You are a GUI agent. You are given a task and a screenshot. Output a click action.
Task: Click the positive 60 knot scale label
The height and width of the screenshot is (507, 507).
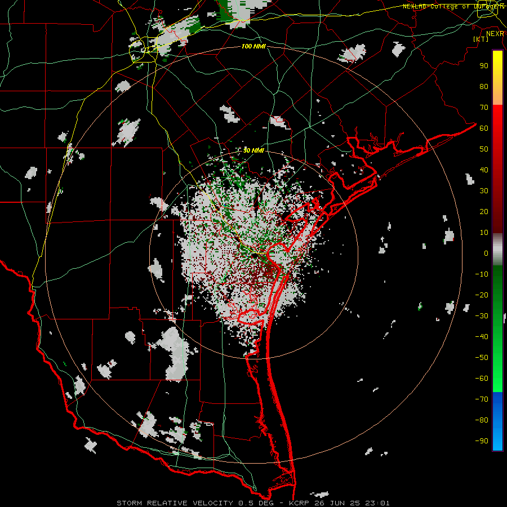[x=484, y=128]
